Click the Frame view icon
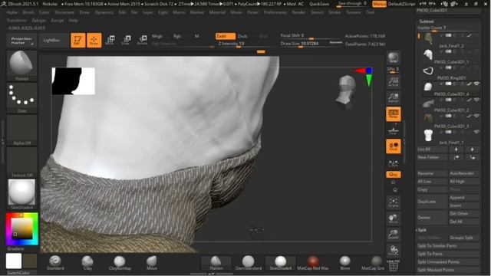The width and height of the screenshot is (491, 276). pyautogui.click(x=394, y=202)
